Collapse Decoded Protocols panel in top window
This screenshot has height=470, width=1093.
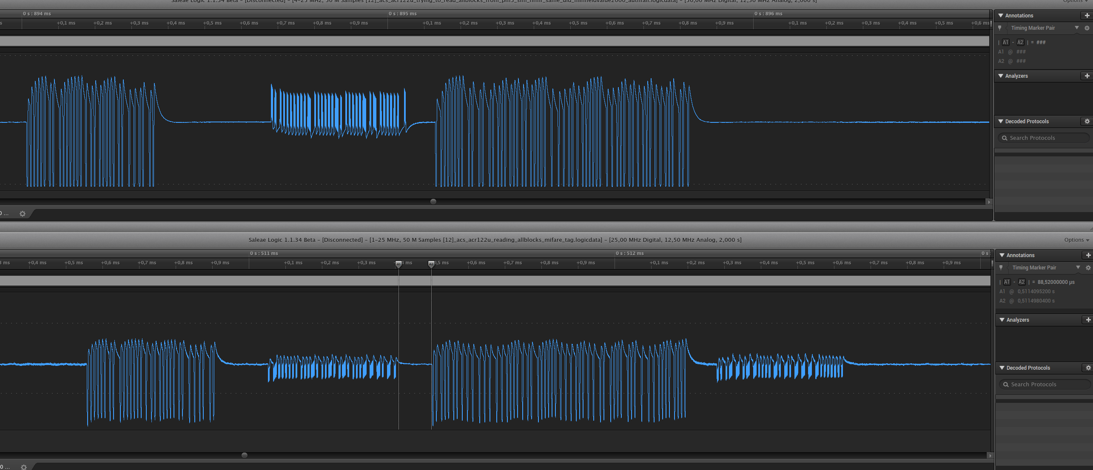[x=1001, y=122]
